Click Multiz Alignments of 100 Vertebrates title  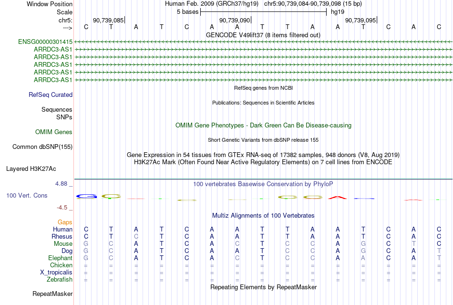(263, 215)
